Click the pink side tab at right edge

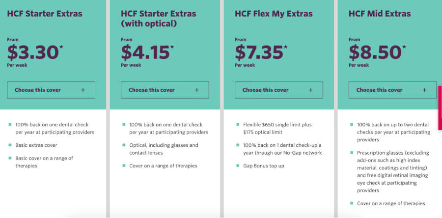[x=440, y=108]
